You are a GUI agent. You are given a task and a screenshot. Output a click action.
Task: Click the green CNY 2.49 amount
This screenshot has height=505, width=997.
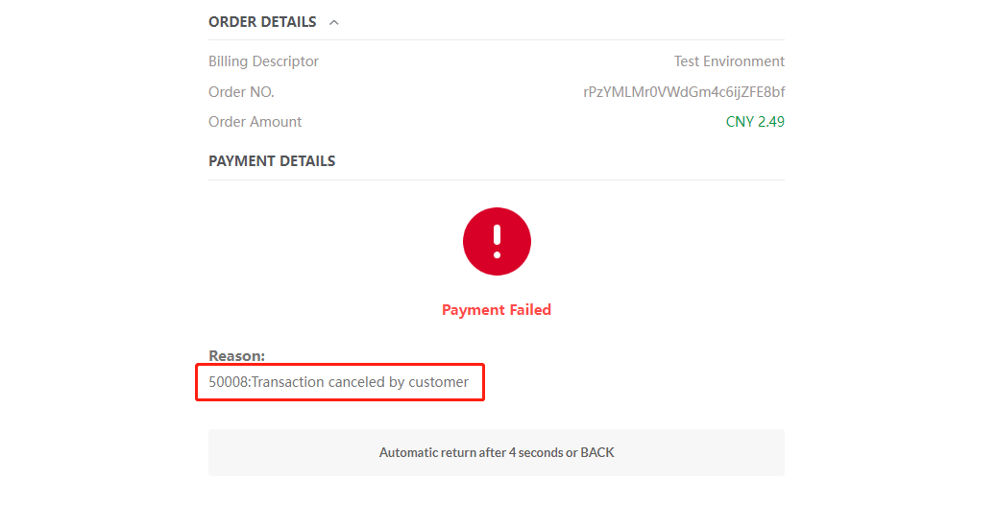755,122
